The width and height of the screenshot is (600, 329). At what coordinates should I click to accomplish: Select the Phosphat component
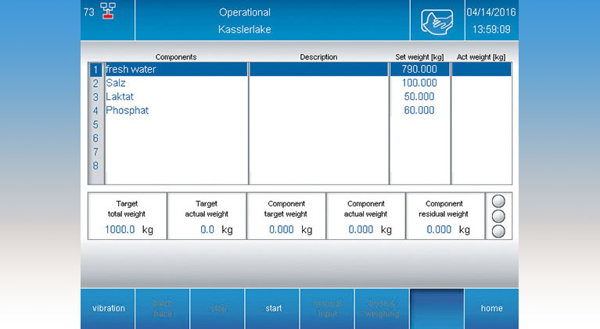127,111
